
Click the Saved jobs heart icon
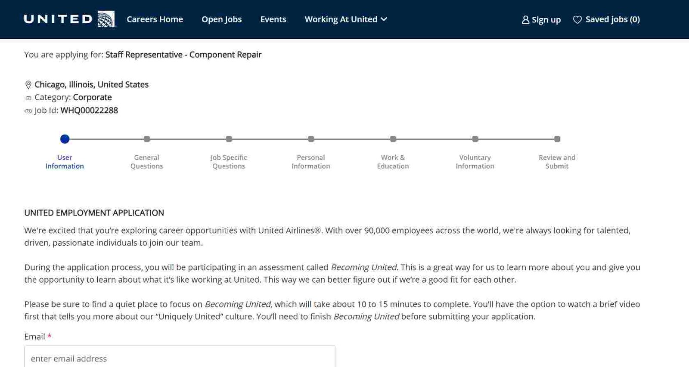click(x=577, y=20)
